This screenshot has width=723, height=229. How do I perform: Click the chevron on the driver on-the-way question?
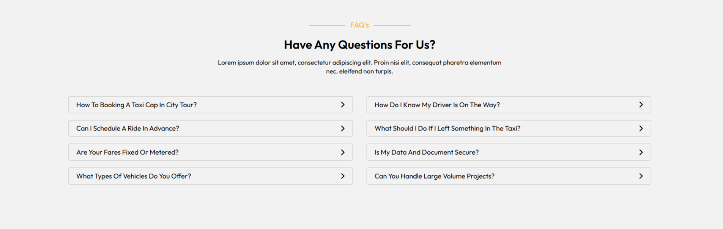(x=641, y=105)
